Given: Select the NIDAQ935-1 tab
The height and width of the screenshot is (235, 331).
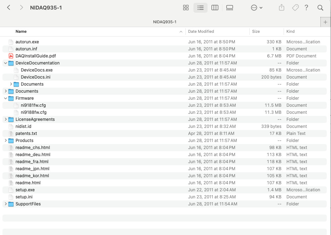Looking at the screenshot, I should [165, 22].
